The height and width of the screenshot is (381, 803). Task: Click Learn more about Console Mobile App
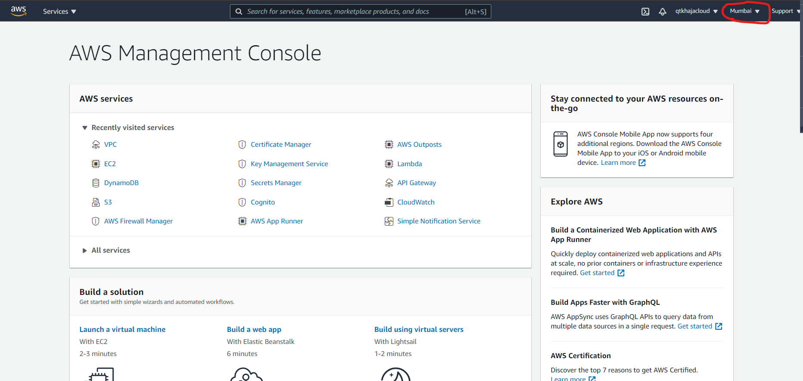pyautogui.click(x=623, y=163)
